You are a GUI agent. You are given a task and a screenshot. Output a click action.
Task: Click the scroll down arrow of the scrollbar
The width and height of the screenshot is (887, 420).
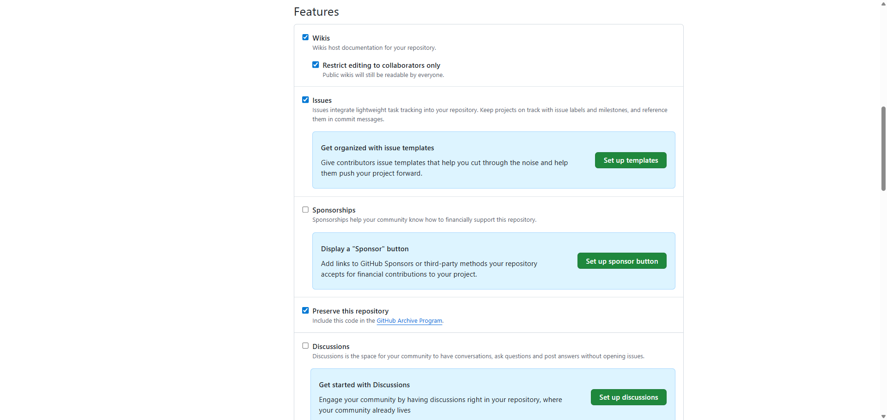(x=883, y=416)
